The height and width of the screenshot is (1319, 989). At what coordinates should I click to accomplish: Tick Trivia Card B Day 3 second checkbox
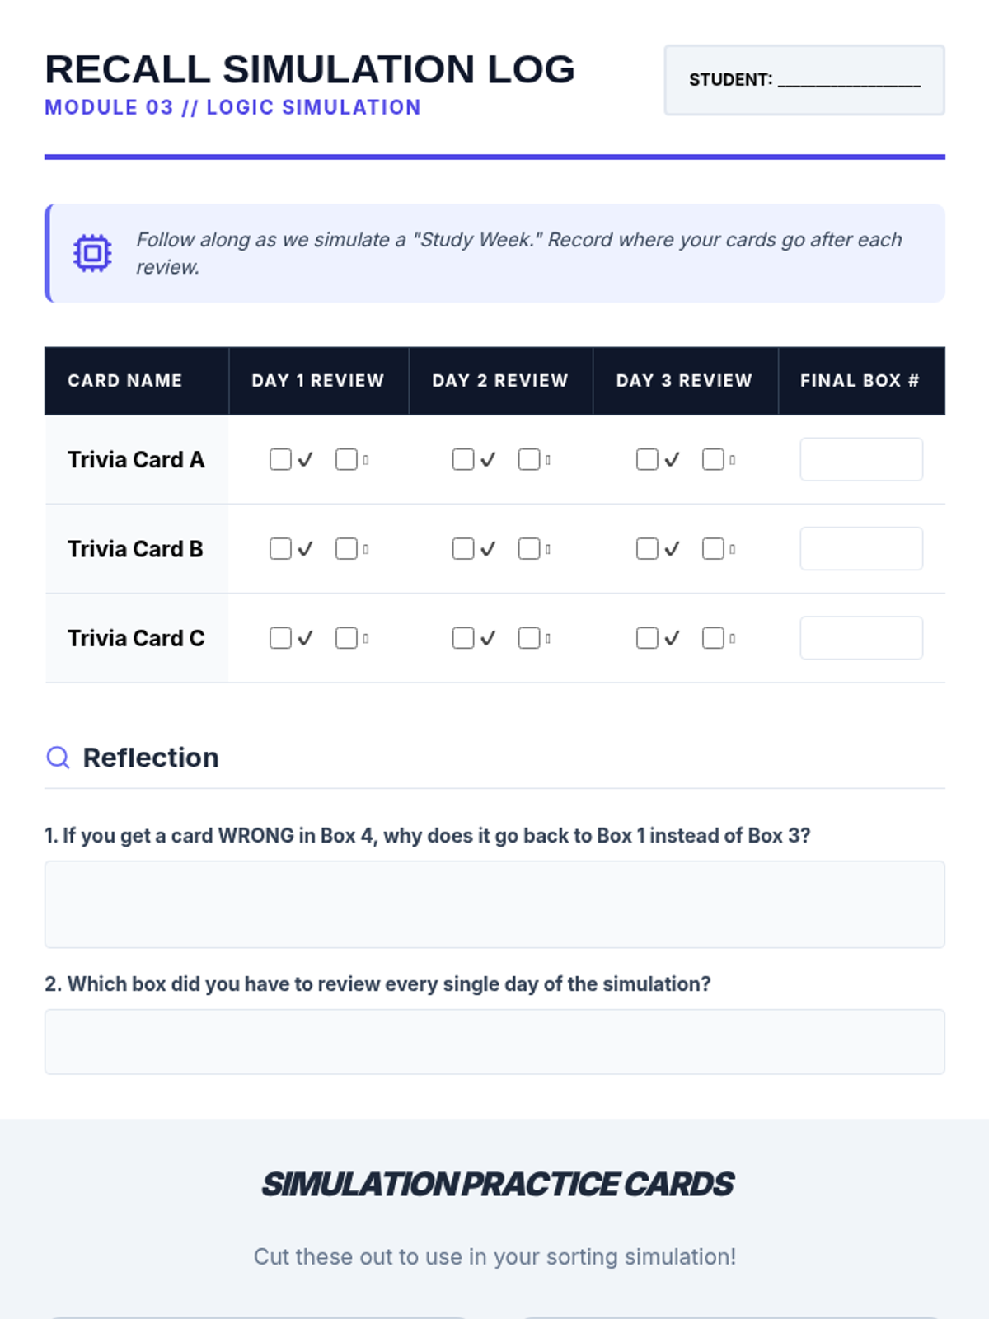coord(713,549)
